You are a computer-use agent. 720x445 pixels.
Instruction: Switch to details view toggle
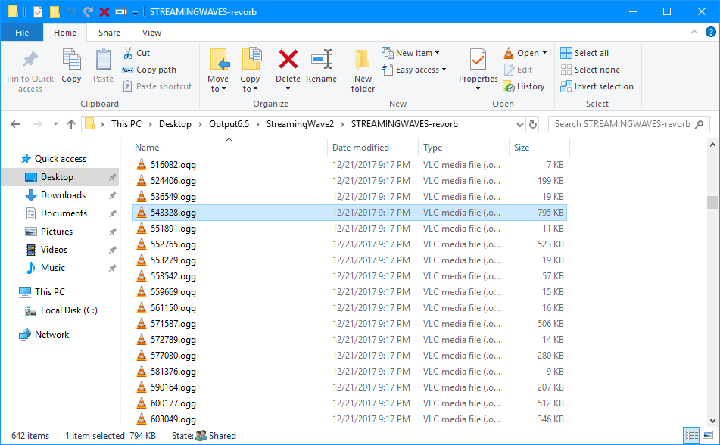point(691,435)
